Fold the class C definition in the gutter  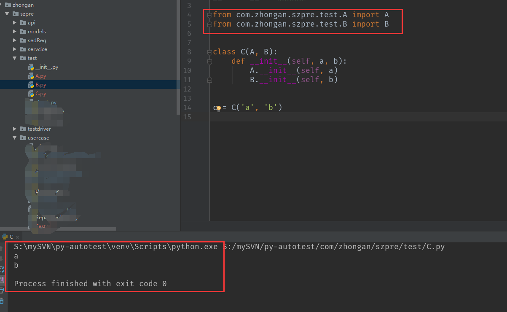tap(209, 52)
